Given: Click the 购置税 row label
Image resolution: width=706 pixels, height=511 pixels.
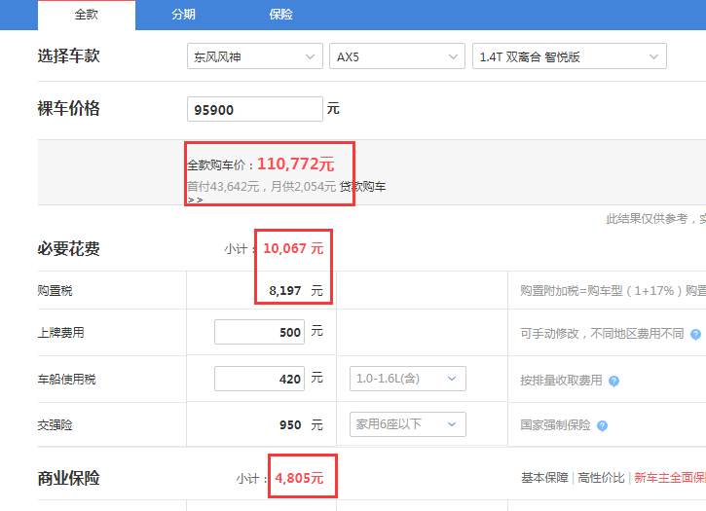Looking at the screenshot, I should 55,291.
